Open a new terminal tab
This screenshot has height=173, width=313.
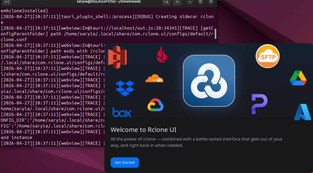pyautogui.click(x=7, y=2)
